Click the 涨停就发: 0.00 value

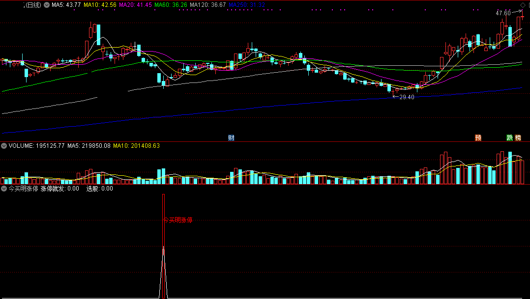click(x=60, y=189)
